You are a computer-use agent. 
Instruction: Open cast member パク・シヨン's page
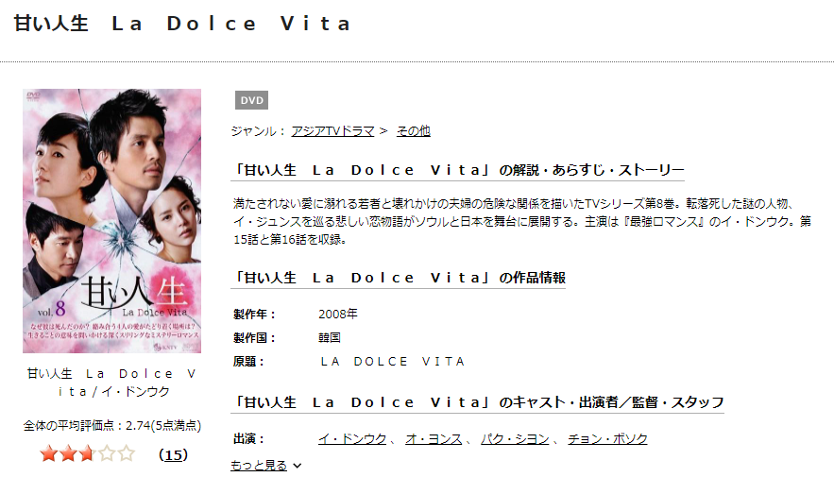[x=515, y=438]
